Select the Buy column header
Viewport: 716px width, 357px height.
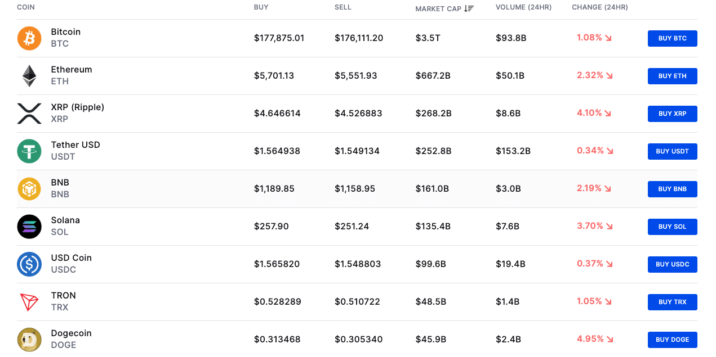coord(261,7)
